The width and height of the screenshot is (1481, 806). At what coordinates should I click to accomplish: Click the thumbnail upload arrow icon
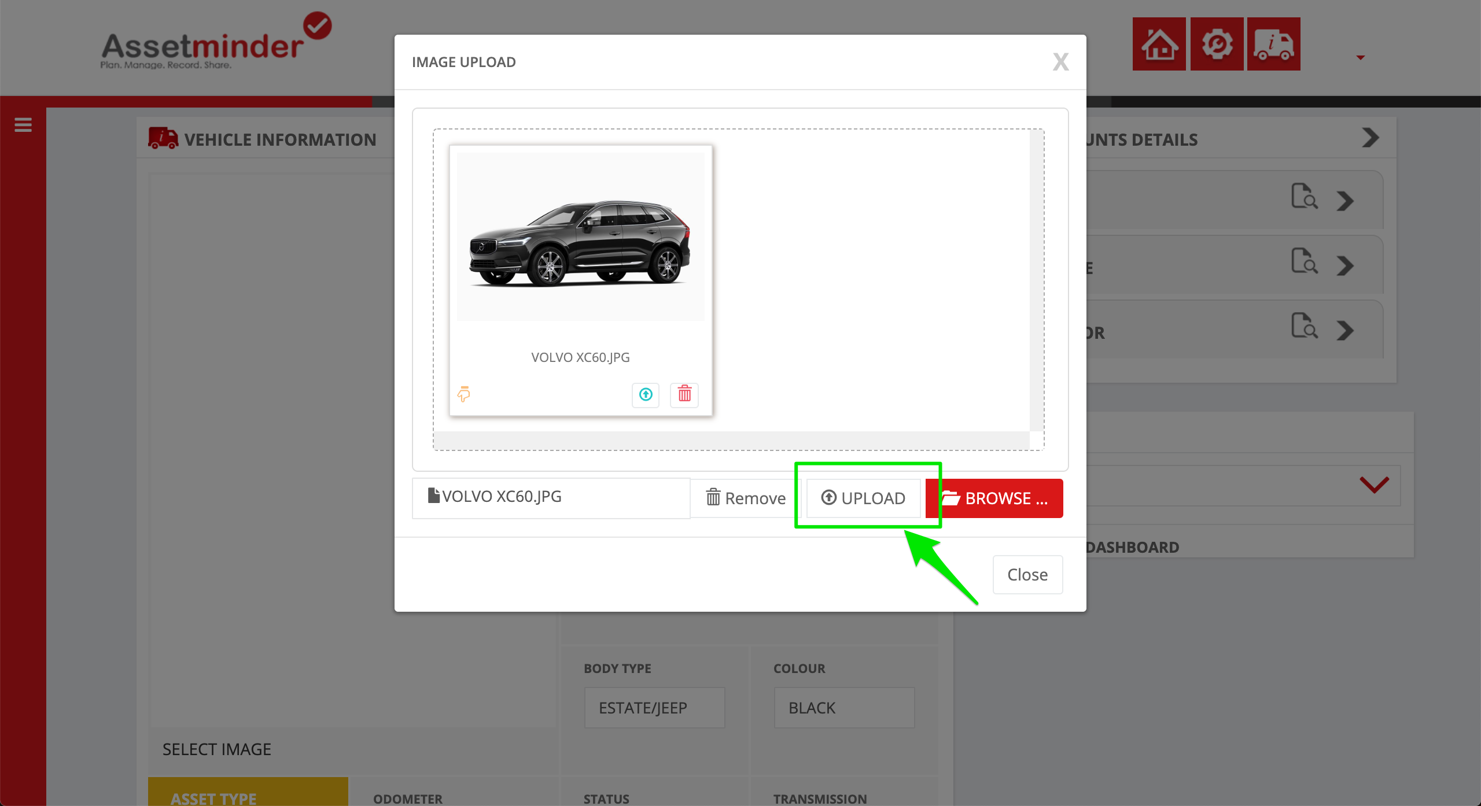(x=646, y=395)
